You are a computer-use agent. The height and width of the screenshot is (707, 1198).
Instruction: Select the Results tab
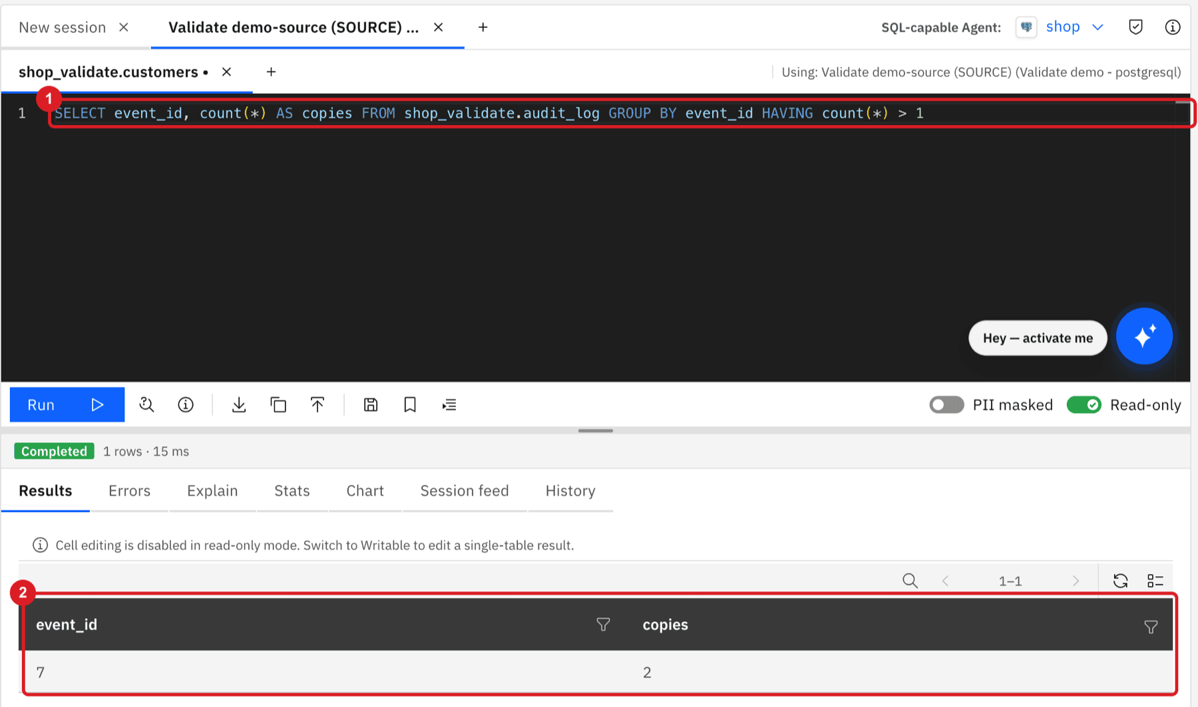(45, 491)
